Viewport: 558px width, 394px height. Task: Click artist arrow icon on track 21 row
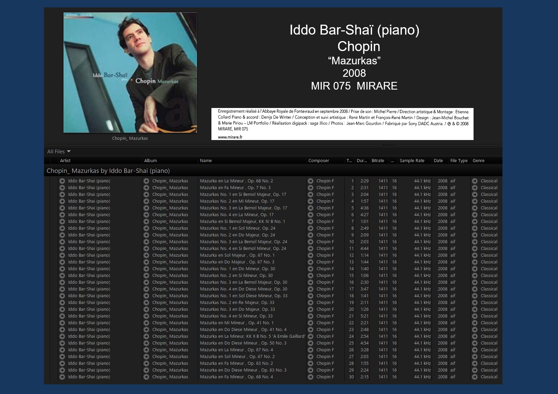click(x=62, y=316)
